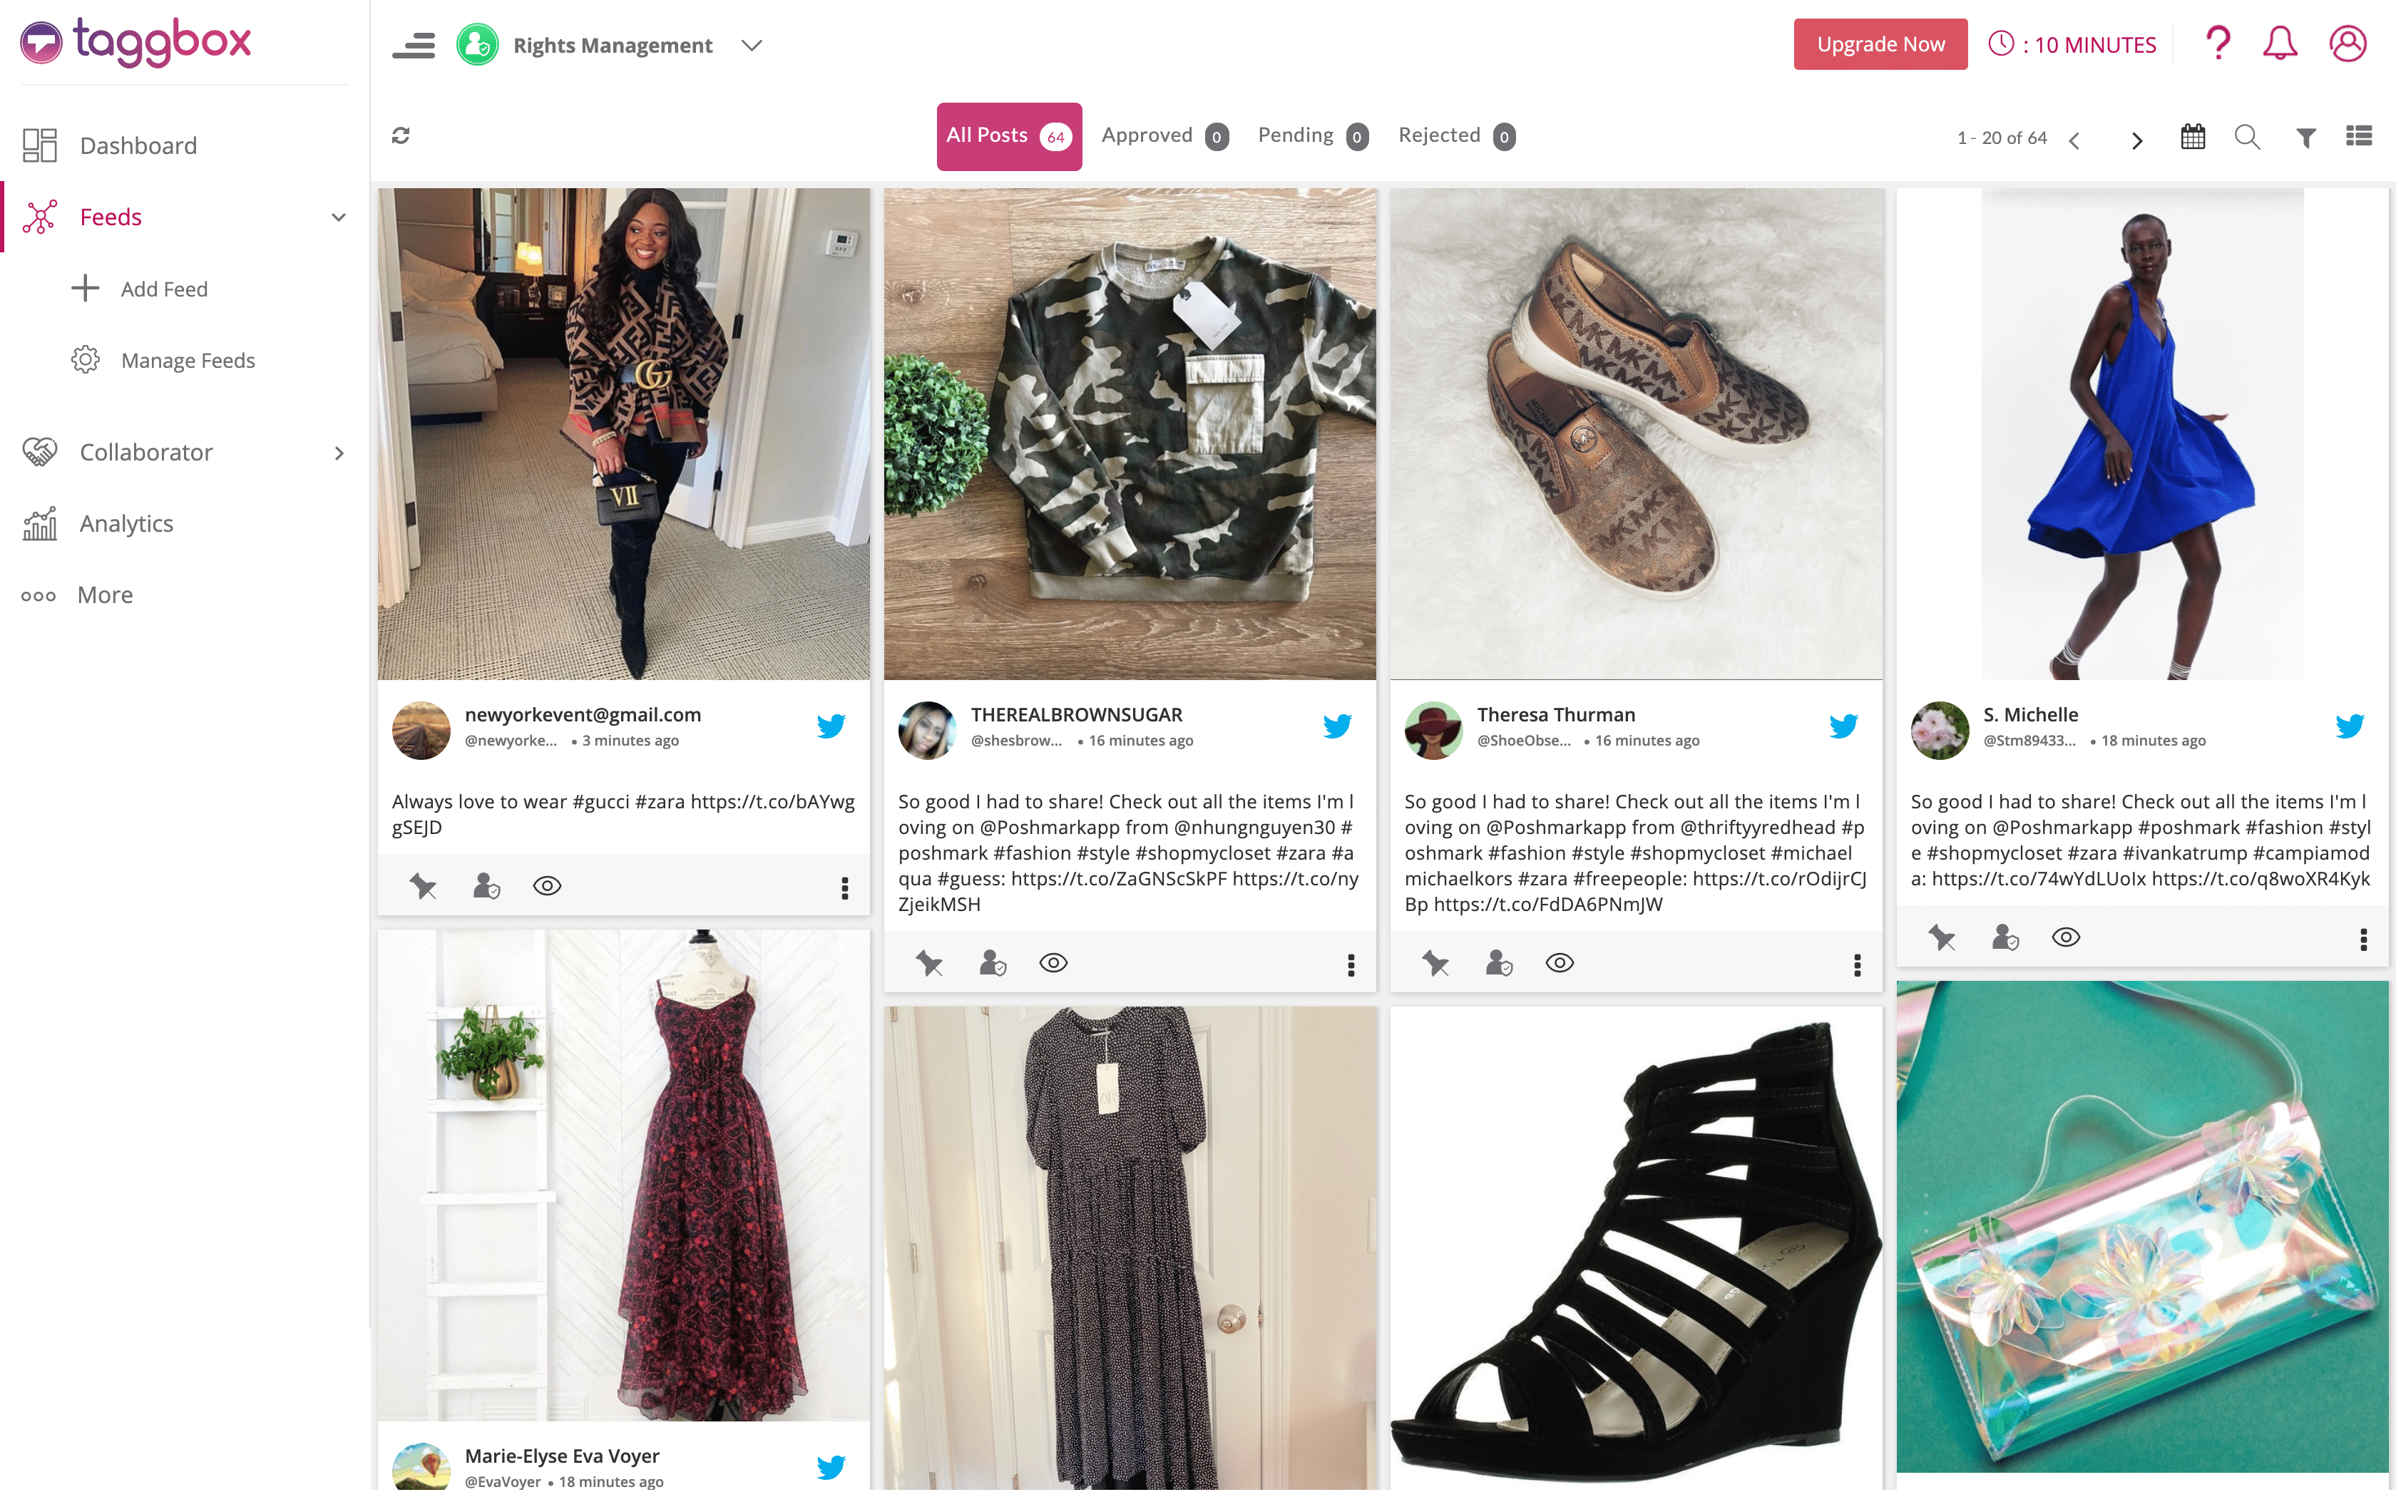
Task: Open the filter funnel icon
Action: 2305,138
